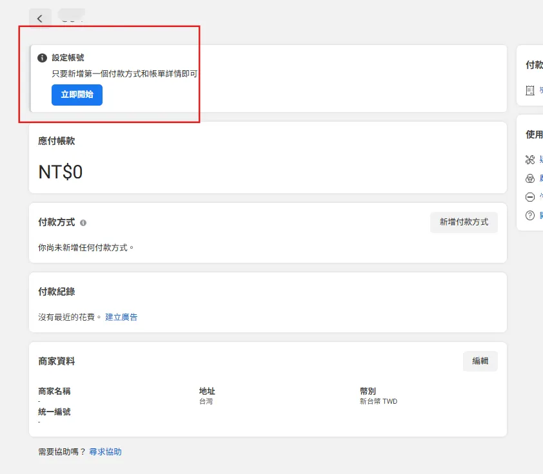
Task: Click the pinwheel icon in the right sidebar
Action: [x=530, y=160]
